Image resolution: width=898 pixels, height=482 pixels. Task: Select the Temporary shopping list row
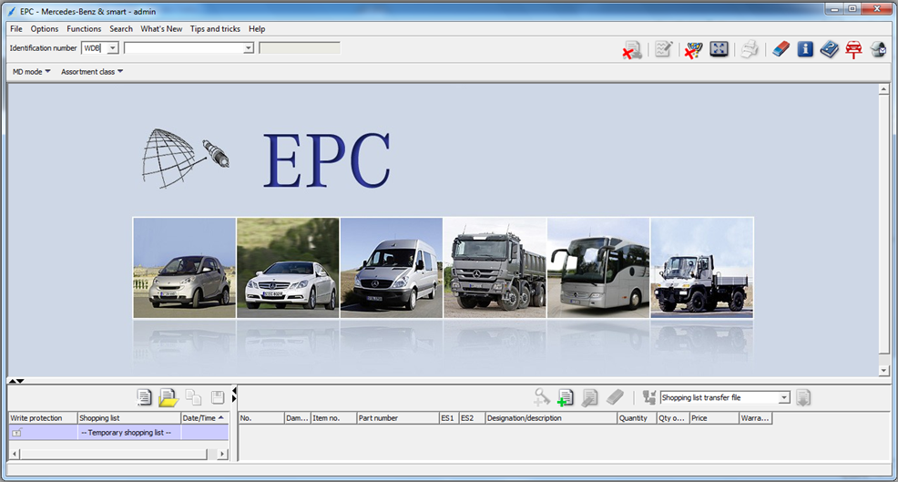point(118,433)
